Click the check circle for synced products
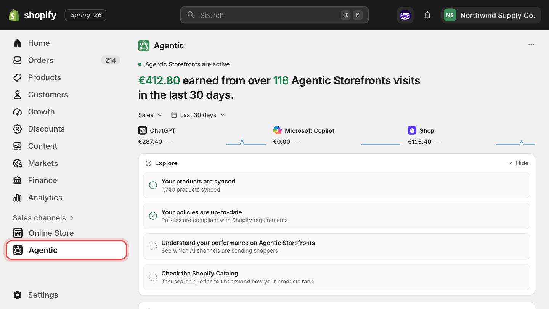Image resolution: width=549 pixels, height=309 pixels. 153,185
